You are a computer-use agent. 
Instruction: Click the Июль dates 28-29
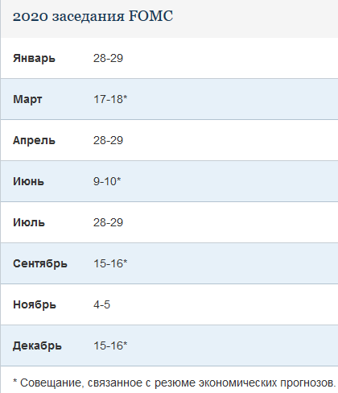(x=108, y=222)
